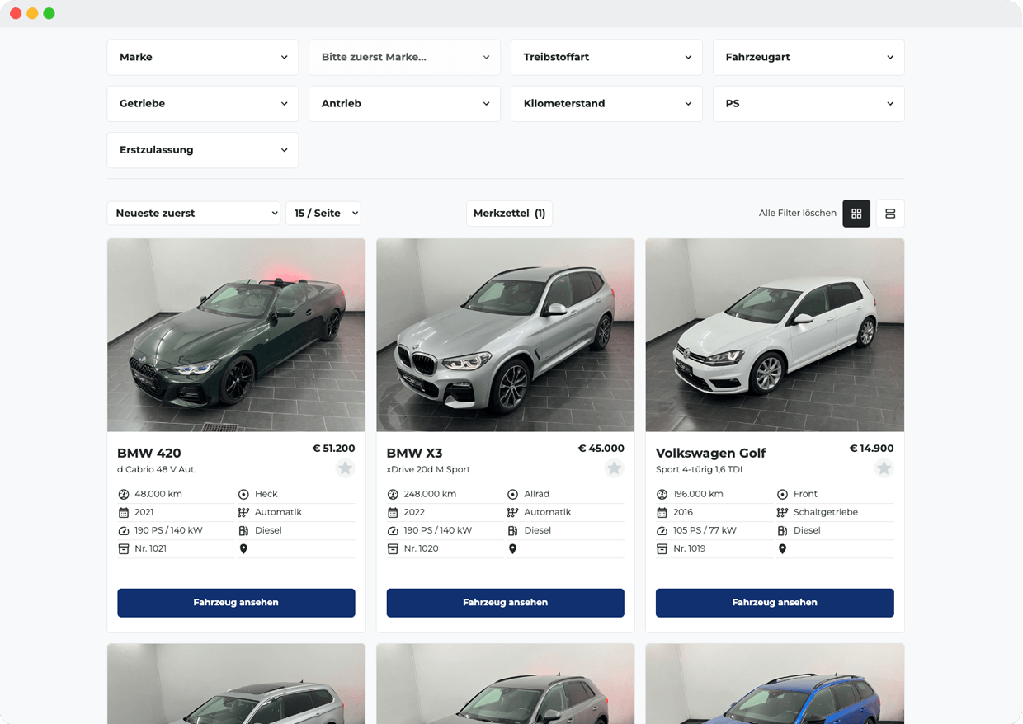Click archive icon beside Nr. 1020
This screenshot has width=1023, height=724.
coord(393,548)
